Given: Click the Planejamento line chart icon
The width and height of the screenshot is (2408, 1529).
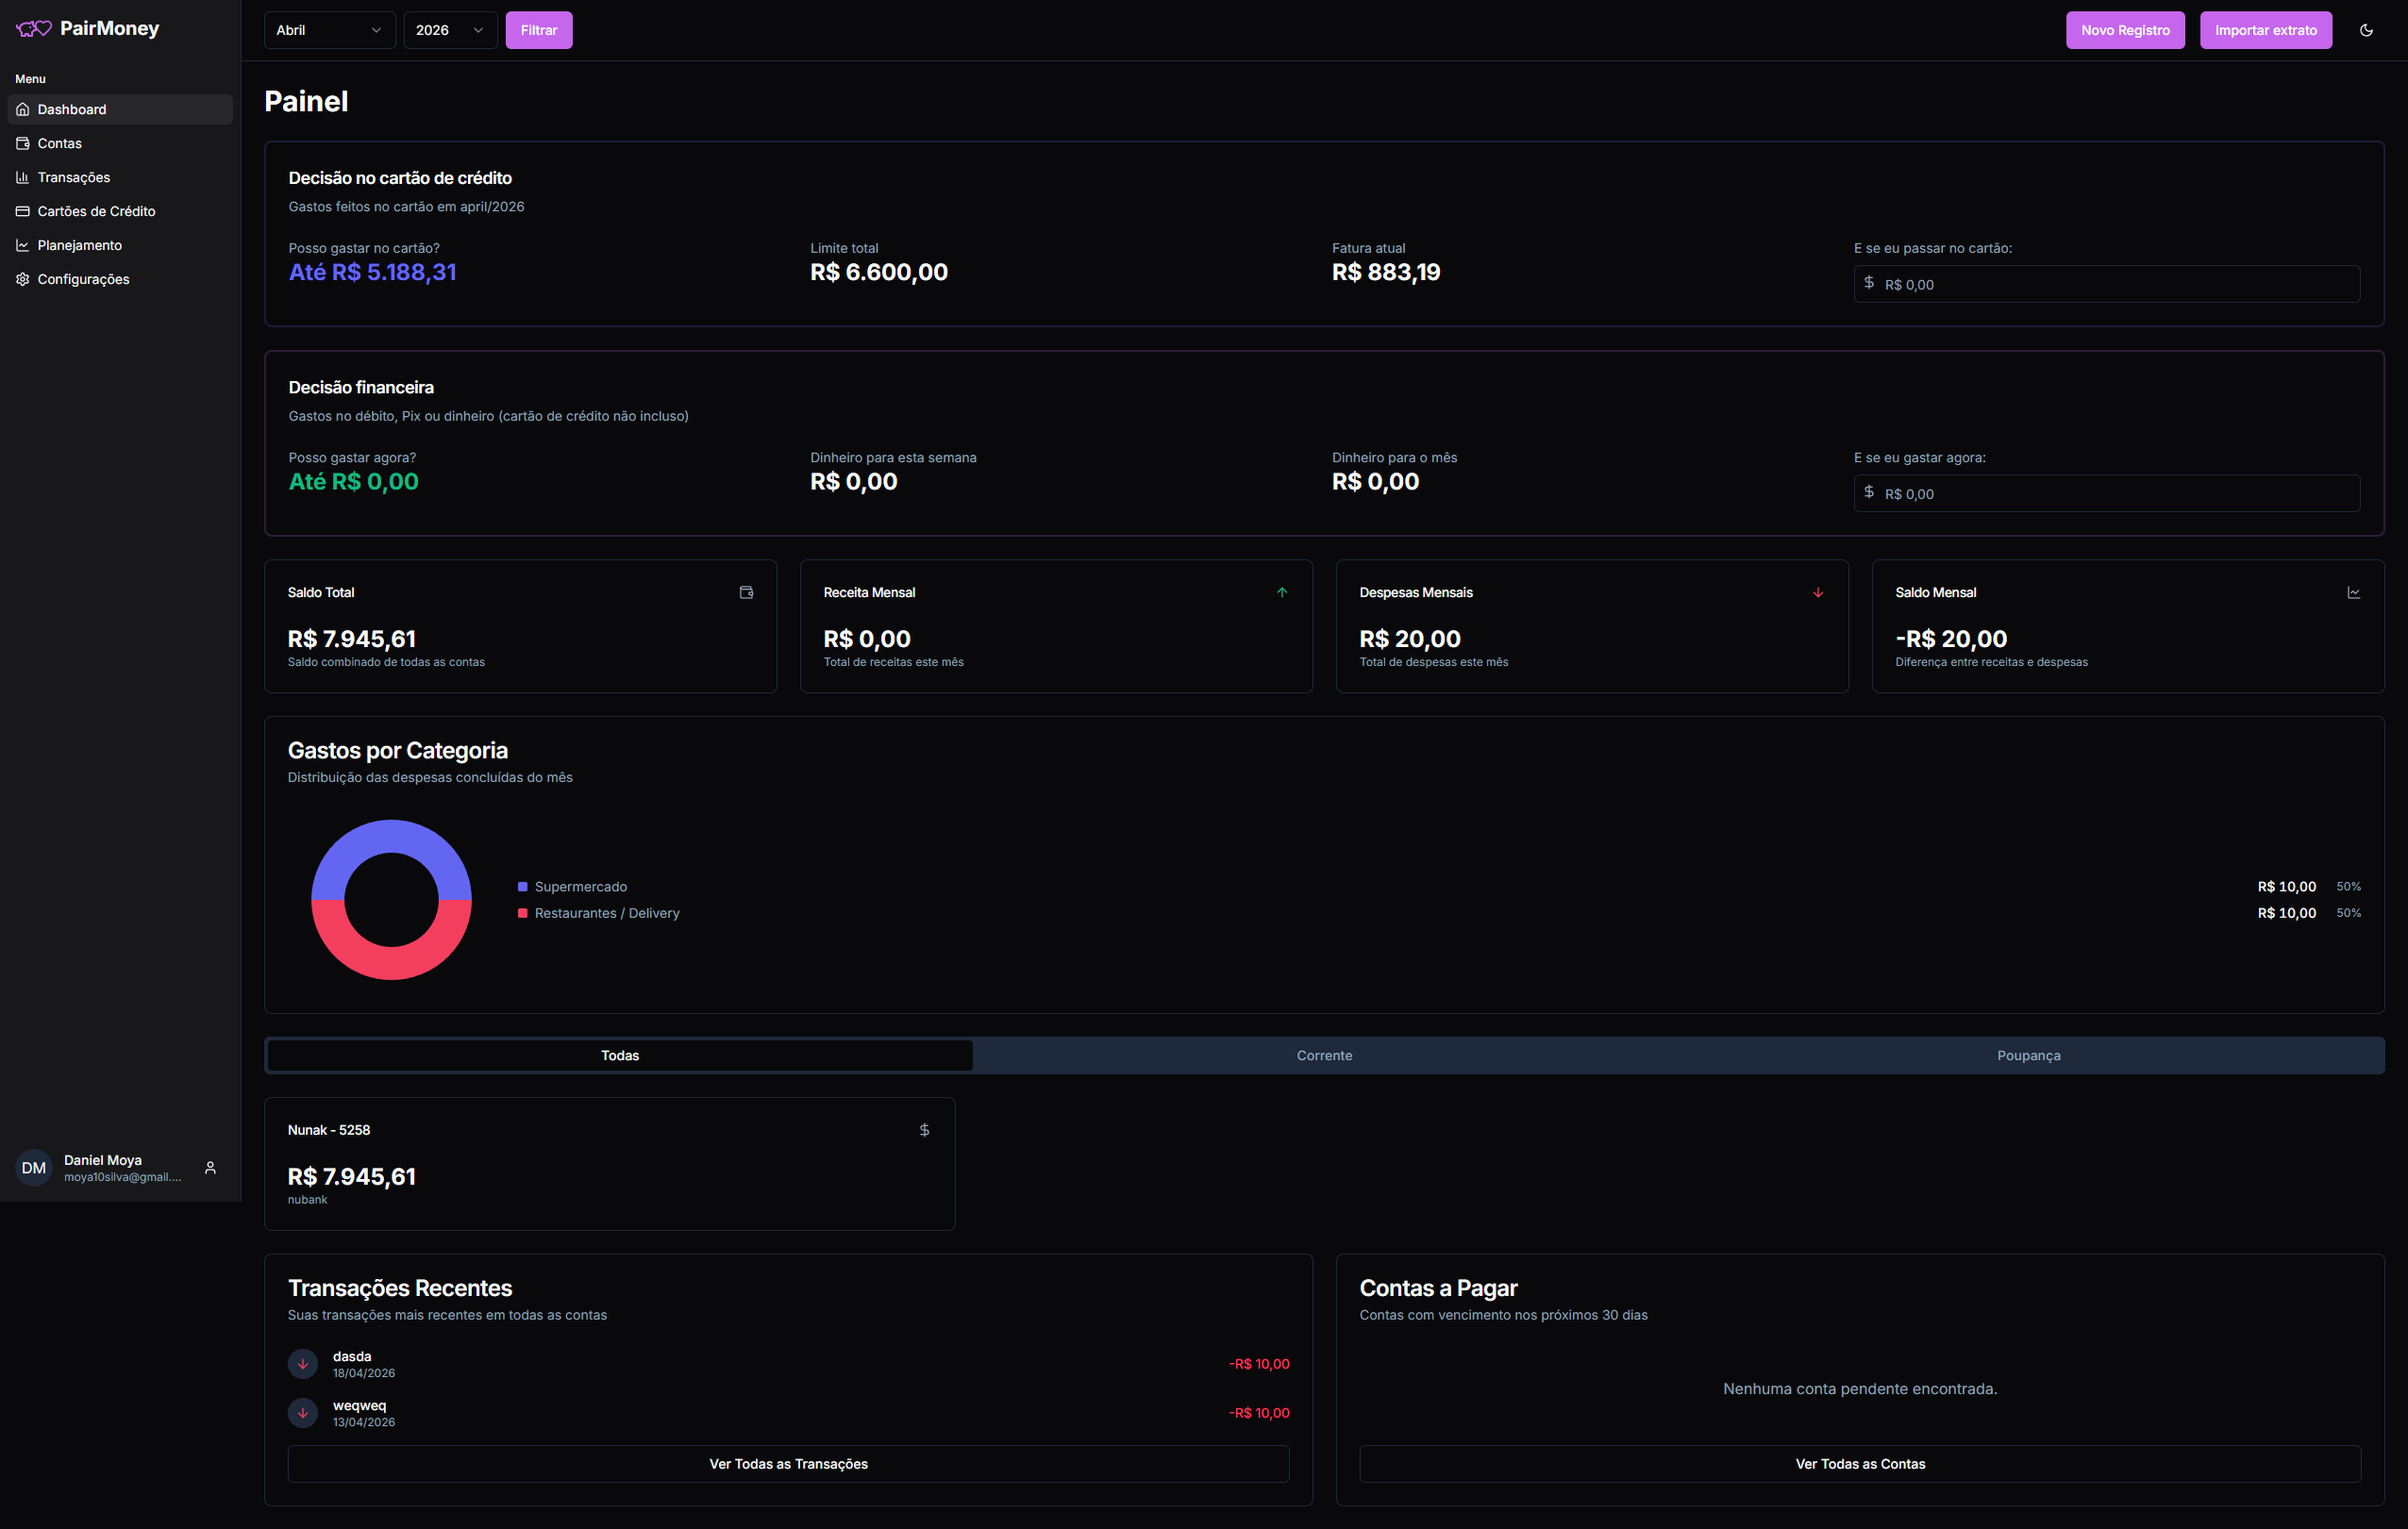Looking at the screenshot, I should click(22, 245).
